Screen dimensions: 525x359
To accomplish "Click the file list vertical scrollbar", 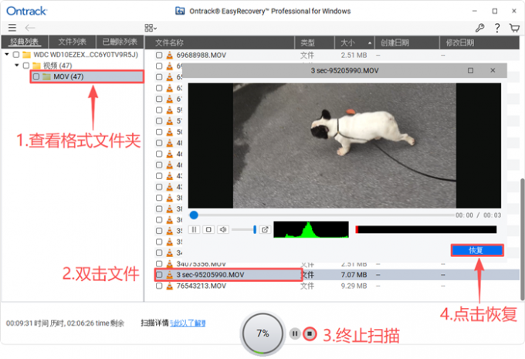I will [522, 239].
